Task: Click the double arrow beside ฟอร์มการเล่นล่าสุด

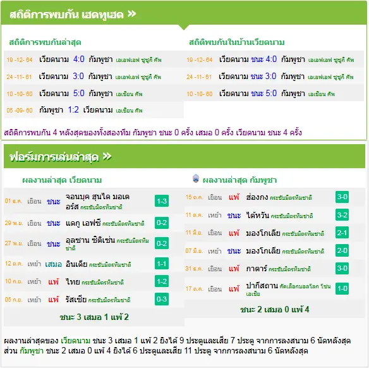Action: (107, 156)
